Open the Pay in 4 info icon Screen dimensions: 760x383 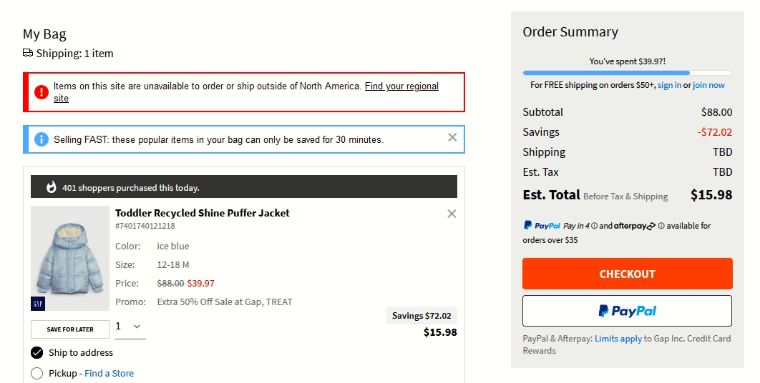[594, 226]
